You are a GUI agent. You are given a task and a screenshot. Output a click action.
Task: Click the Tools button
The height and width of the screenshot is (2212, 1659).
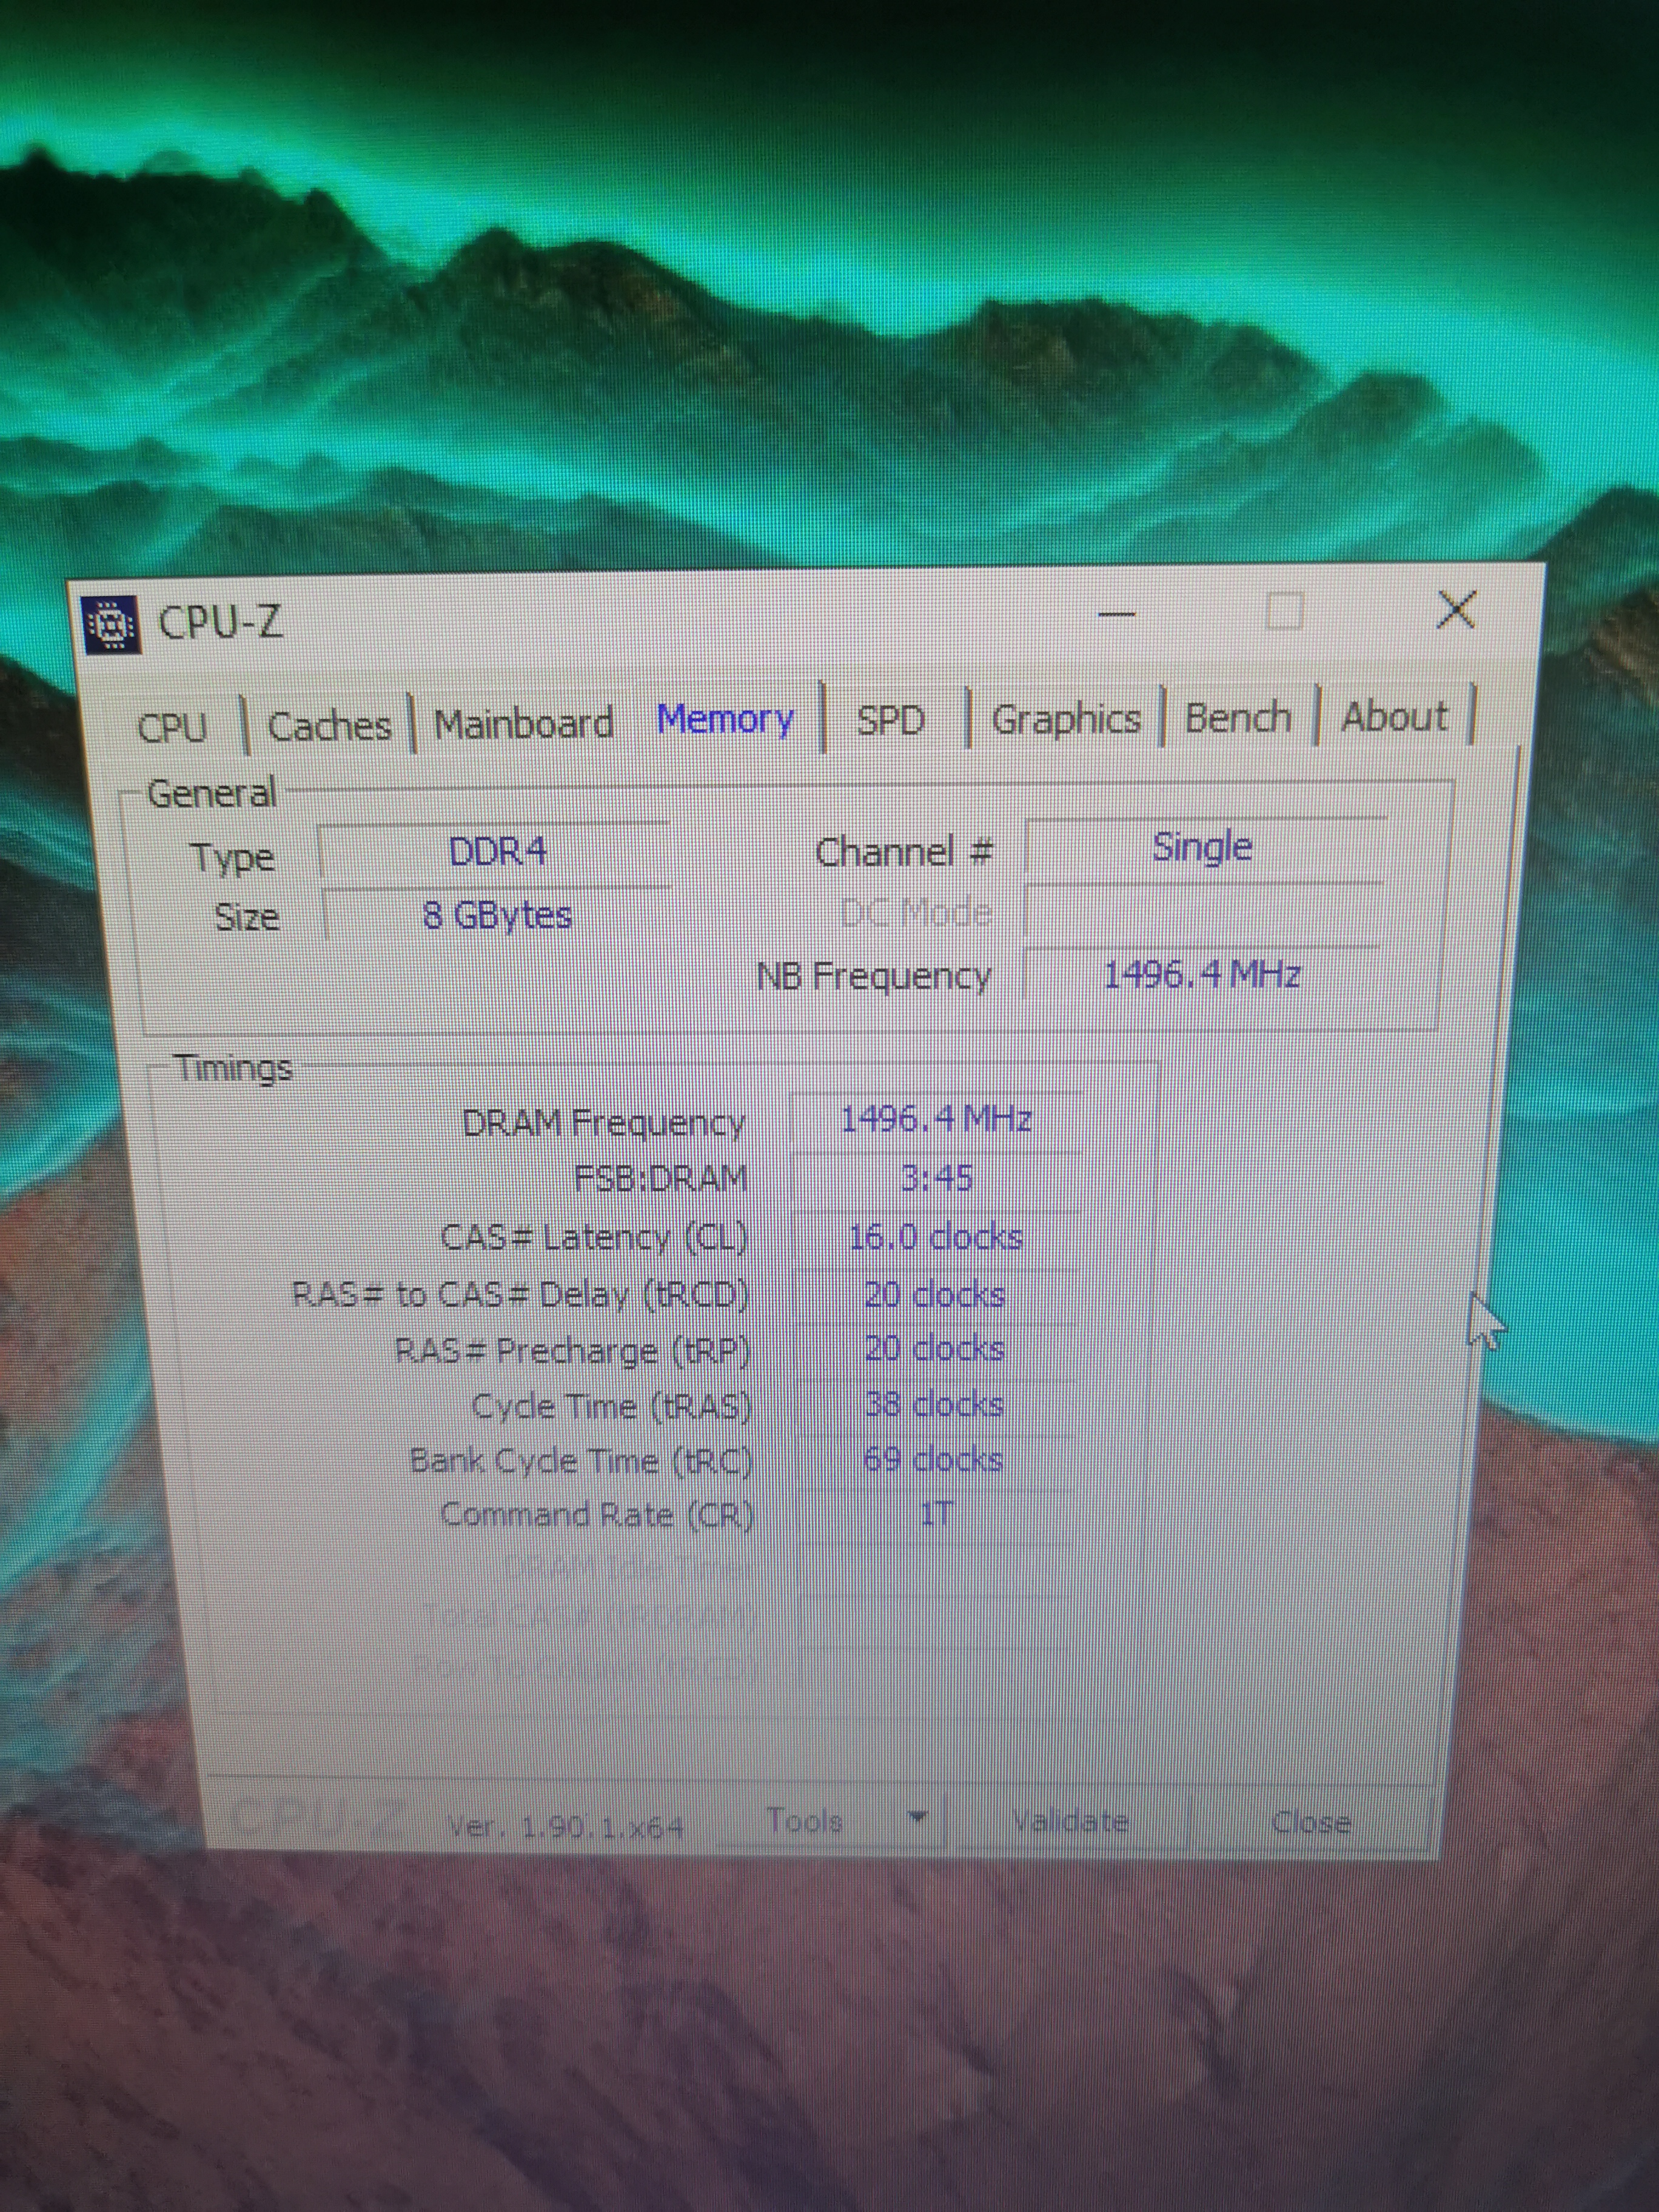point(806,1821)
